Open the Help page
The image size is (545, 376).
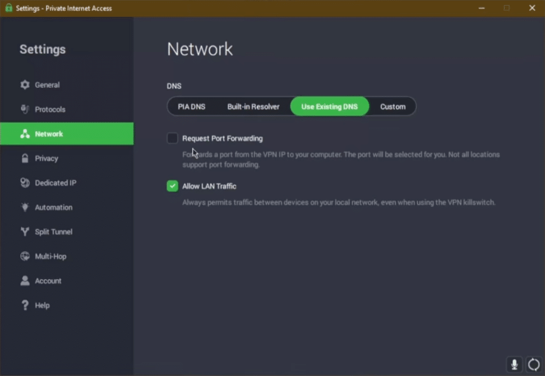[x=67, y=305]
